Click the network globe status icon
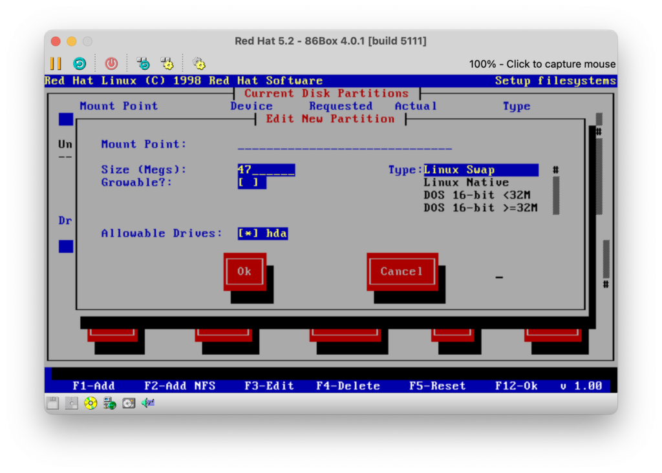This screenshot has width=662, height=473. click(109, 403)
